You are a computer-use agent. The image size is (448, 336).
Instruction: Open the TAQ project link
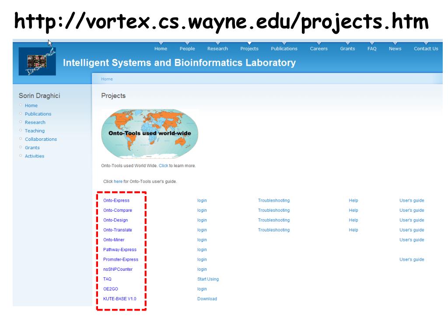[108, 279]
